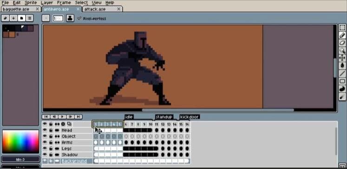Open the View menu
The image size is (347, 169).
pos(97,3)
